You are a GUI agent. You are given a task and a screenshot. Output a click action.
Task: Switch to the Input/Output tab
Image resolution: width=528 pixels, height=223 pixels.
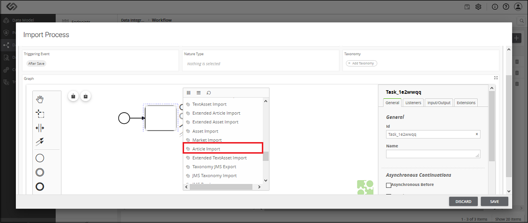pyautogui.click(x=439, y=103)
